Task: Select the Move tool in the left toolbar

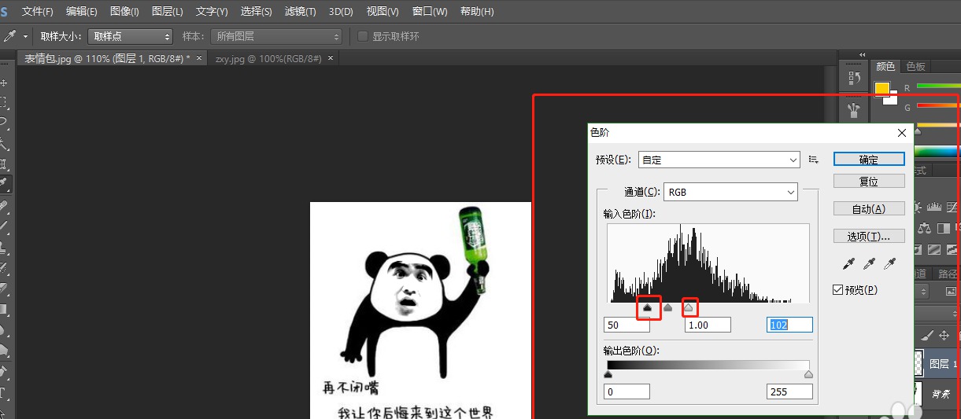Action: pos(4,82)
